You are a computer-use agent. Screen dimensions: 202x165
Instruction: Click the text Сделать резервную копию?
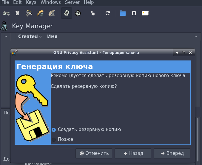tap(84, 86)
